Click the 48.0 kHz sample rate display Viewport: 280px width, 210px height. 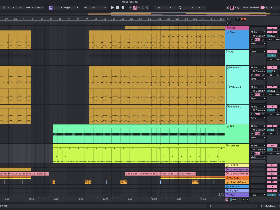(x=255, y=8)
